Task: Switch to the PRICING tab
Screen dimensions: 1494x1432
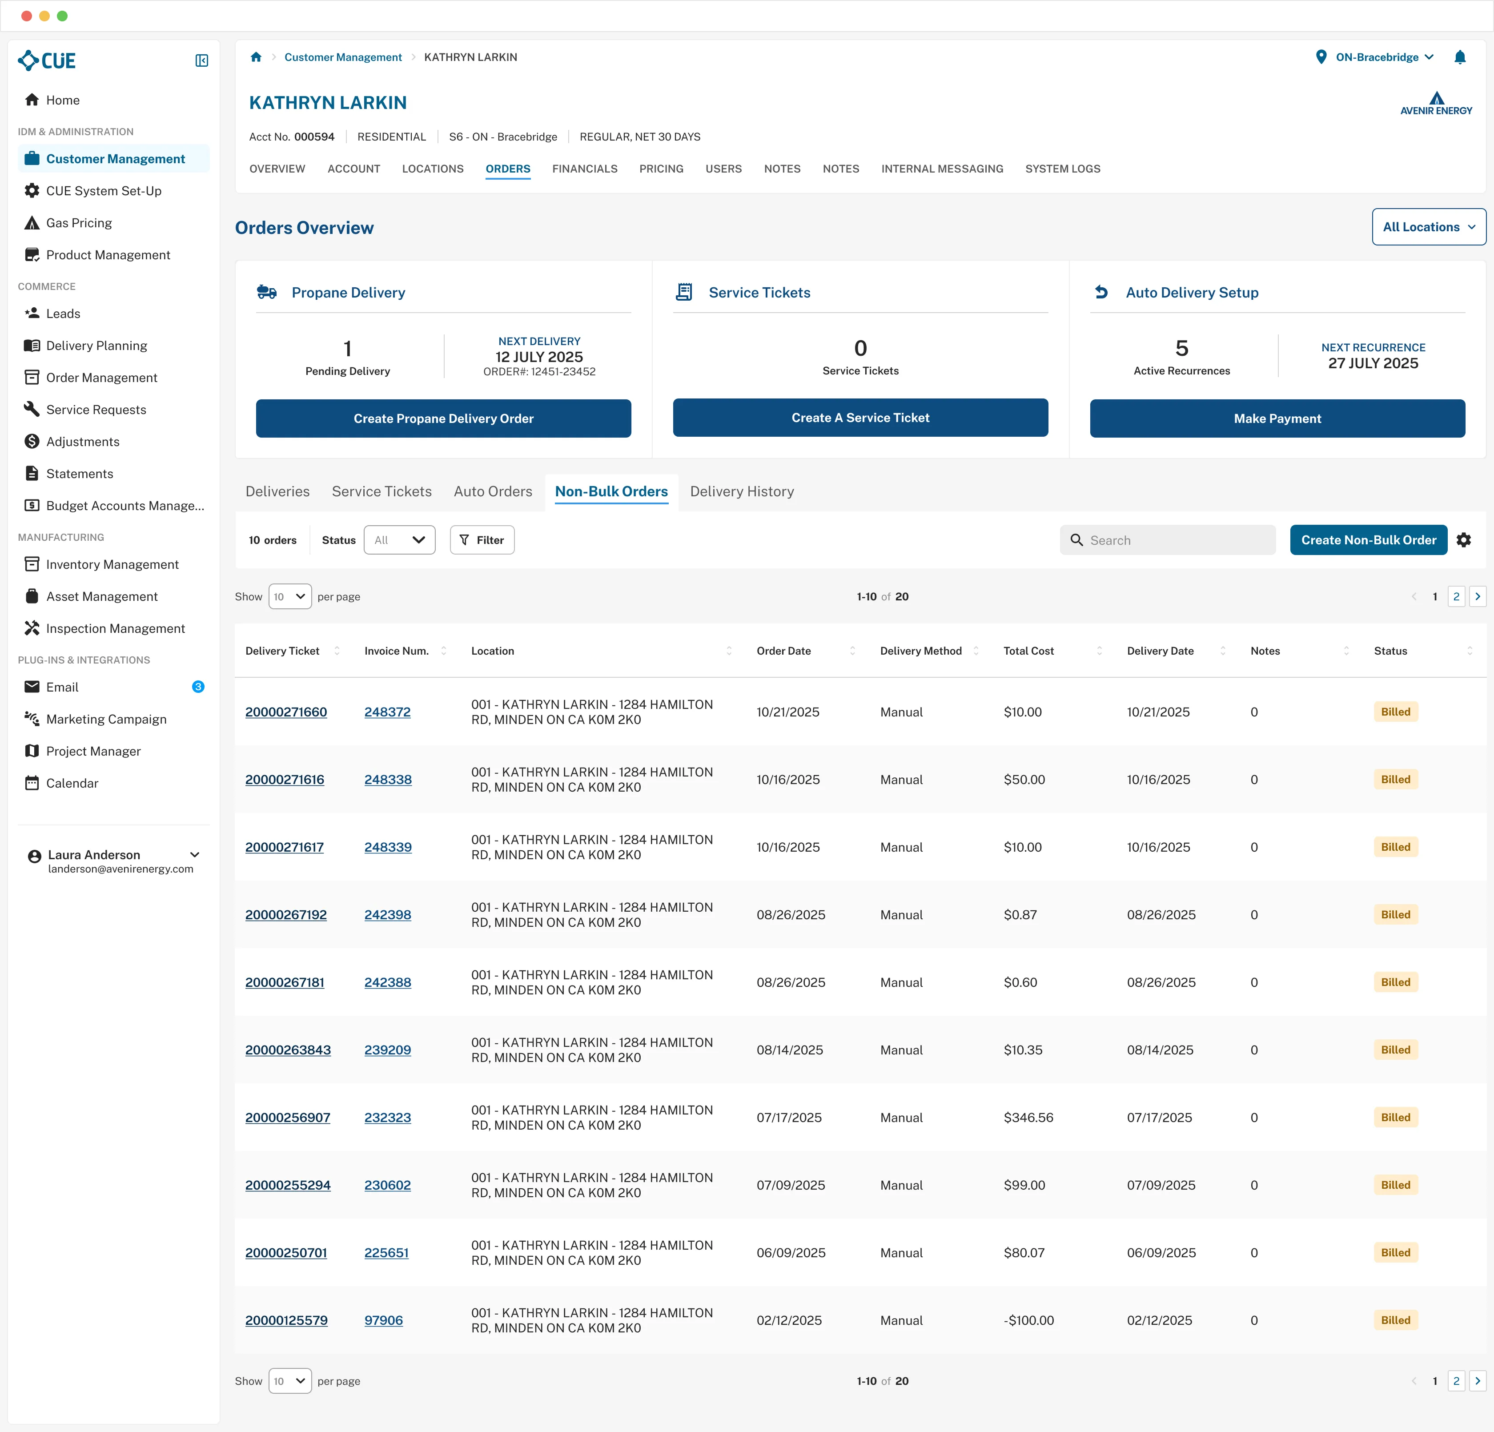Action: coord(661,169)
